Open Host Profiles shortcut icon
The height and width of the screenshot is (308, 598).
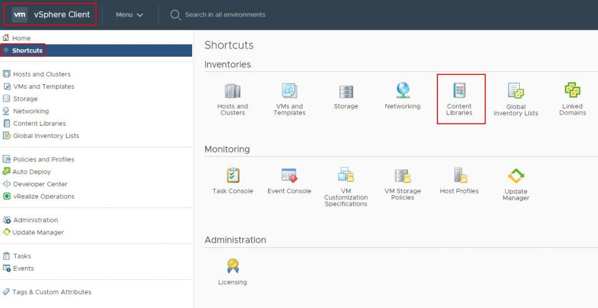coord(460,175)
